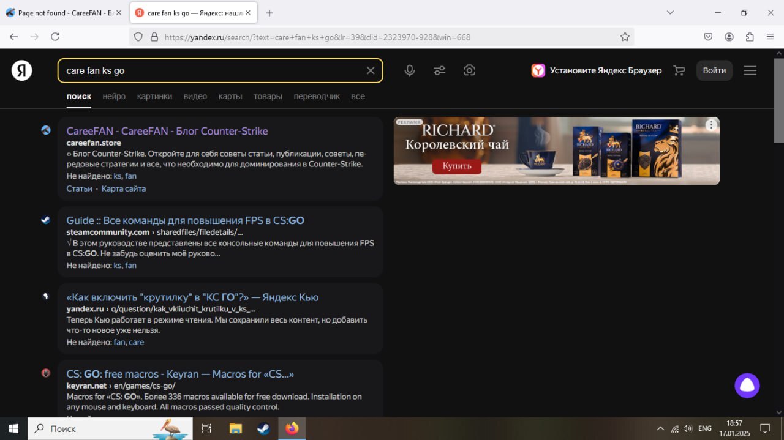Open notification center icon
The image size is (784, 440).
[x=765, y=428]
